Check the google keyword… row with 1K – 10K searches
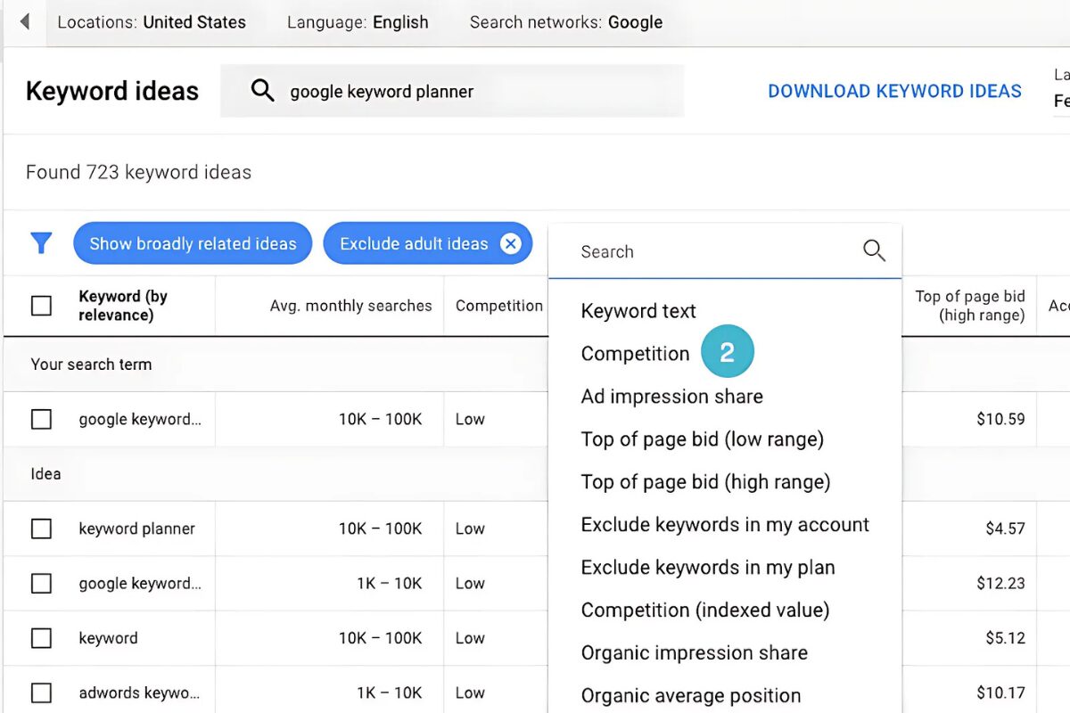 (x=41, y=584)
